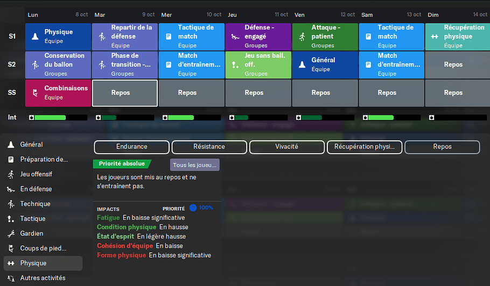Click Monday's intensity bar
Viewport: 490px width, 286px height.
[x=58, y=117]
